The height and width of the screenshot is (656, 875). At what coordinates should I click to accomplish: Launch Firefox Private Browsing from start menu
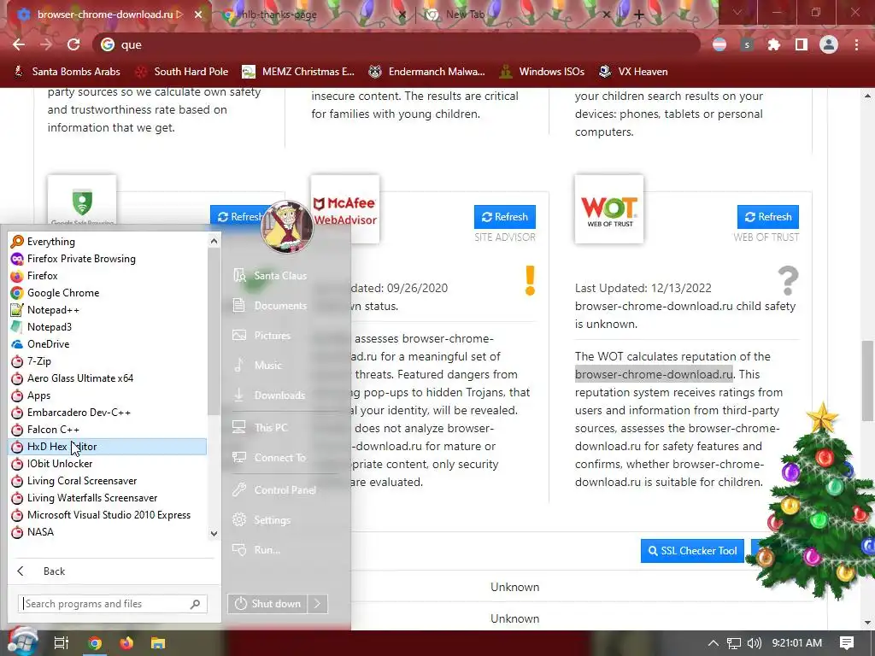point(108,258)
